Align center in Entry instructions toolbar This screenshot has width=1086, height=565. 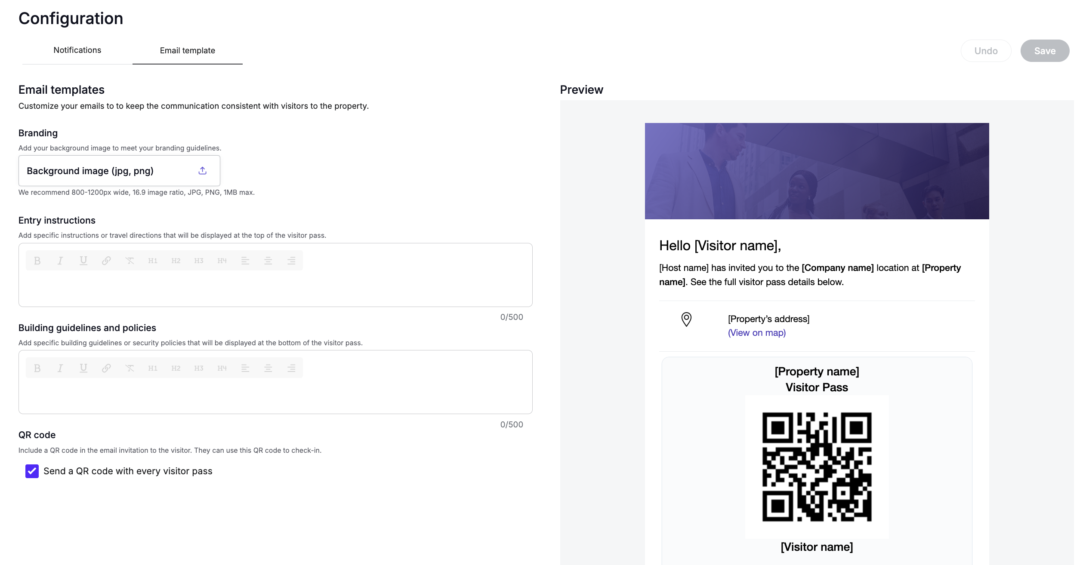[268, 261]
